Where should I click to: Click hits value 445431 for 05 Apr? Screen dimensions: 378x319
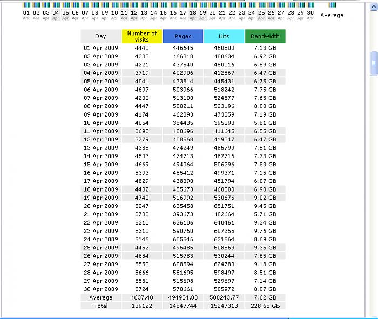click(x=224, y=81)
